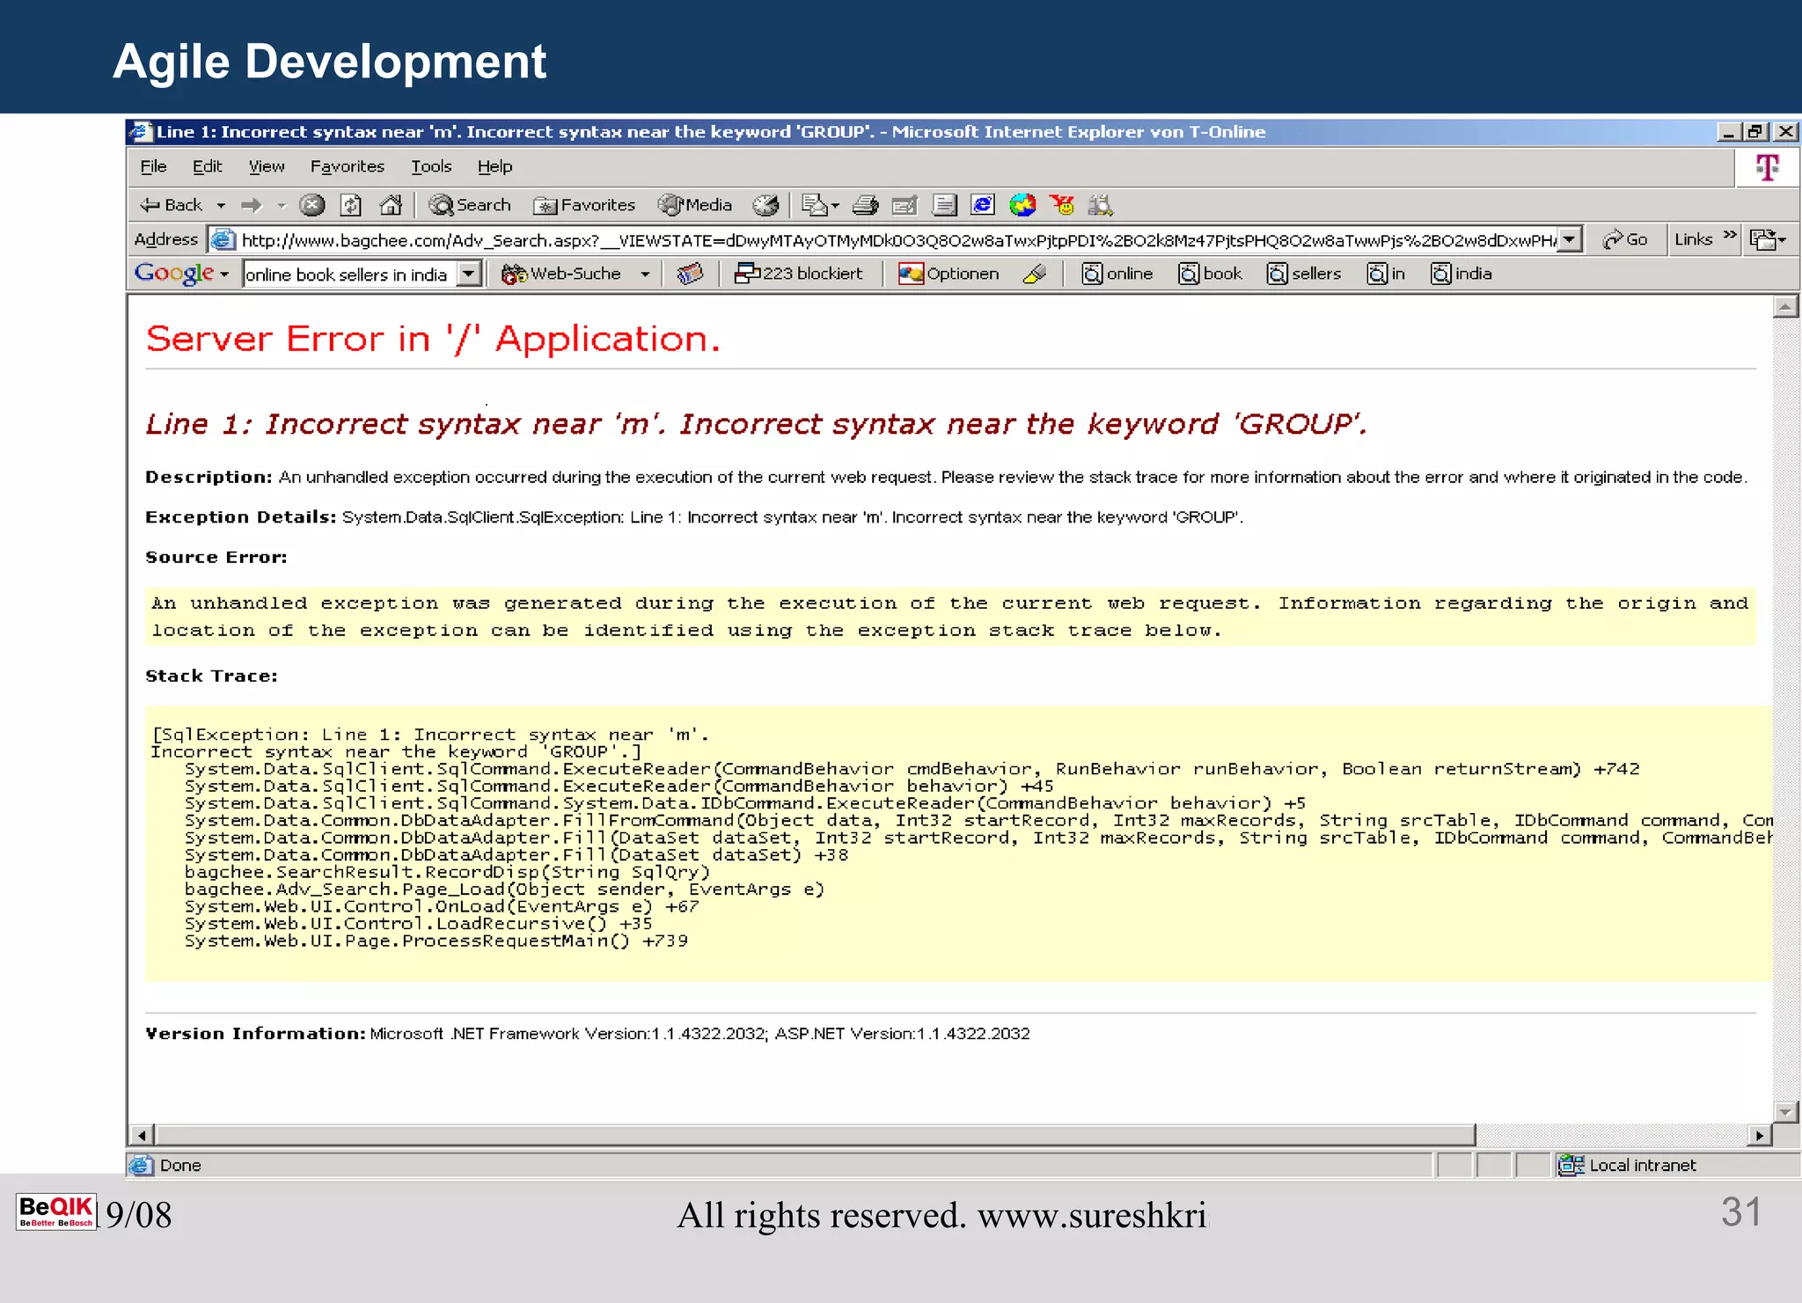The width and height of the screenshot is (1802, 1303).
Task: Click the T-Online logo icon
Action: [1767, 167]
